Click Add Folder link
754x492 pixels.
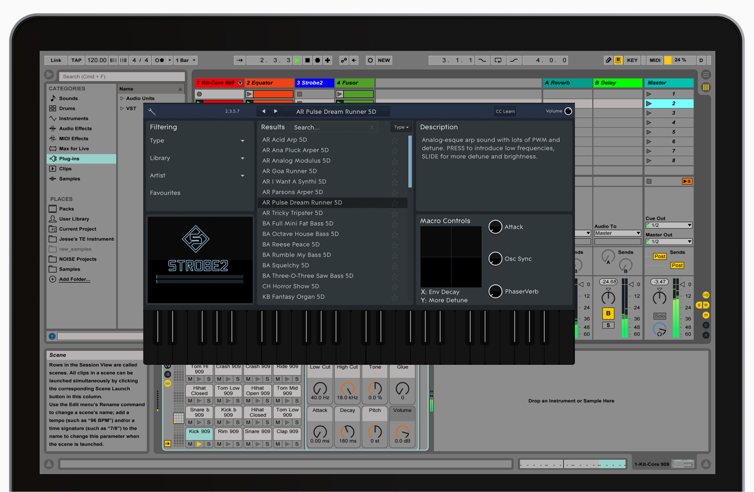tap(74, 279)
